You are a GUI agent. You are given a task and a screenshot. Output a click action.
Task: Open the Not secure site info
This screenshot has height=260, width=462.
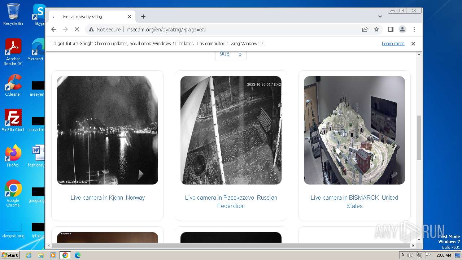pos(105,30)
